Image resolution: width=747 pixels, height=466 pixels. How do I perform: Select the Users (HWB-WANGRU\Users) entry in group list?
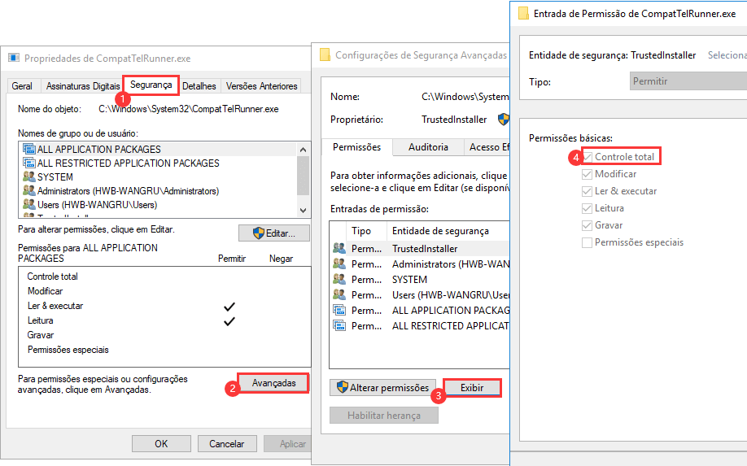pyautogui.click(x=97, y=205)
